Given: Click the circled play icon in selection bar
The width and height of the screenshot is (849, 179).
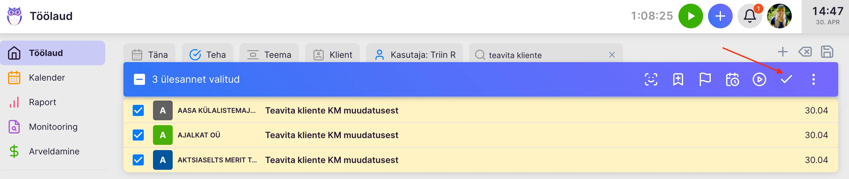Looking at the screenshot, I should pyautogui.click(x=759, y=79).
